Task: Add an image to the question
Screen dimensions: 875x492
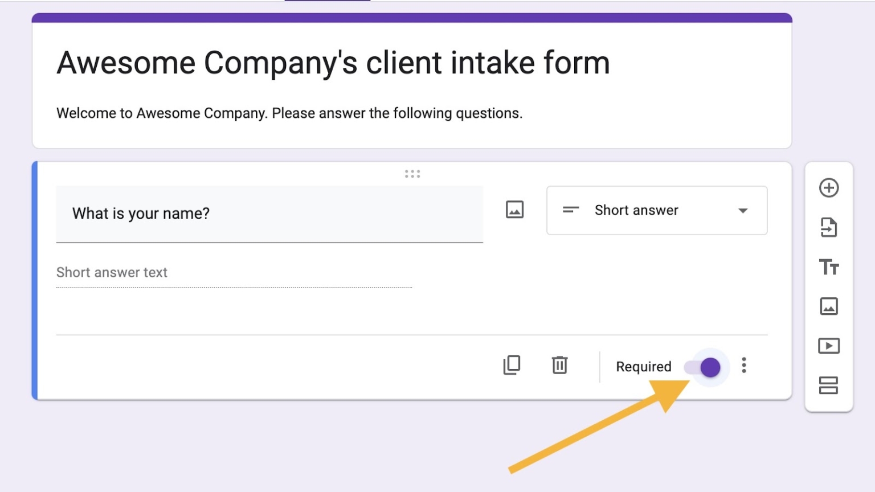Action: [514, 210]
